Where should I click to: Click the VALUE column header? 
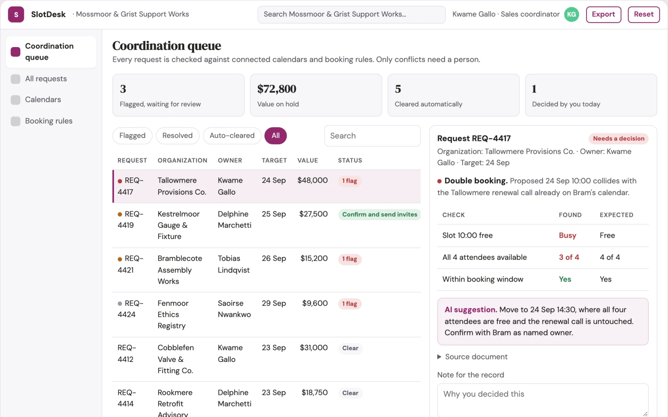[x=308, y=161]
